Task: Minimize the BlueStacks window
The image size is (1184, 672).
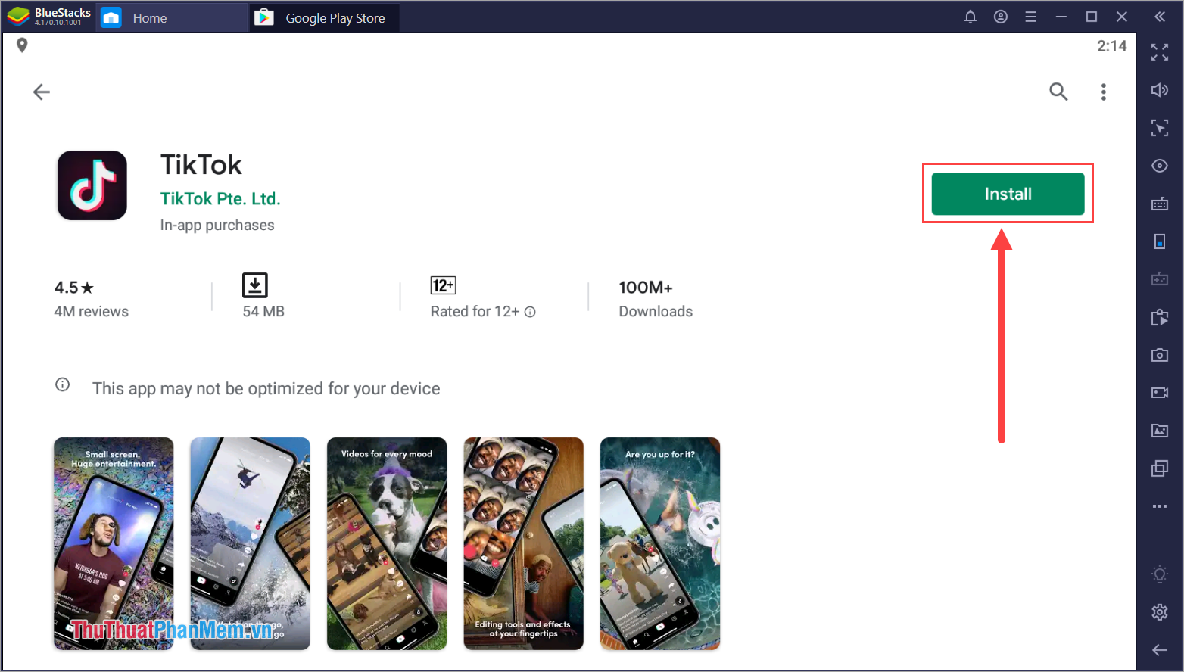Action: (1061, 17)
